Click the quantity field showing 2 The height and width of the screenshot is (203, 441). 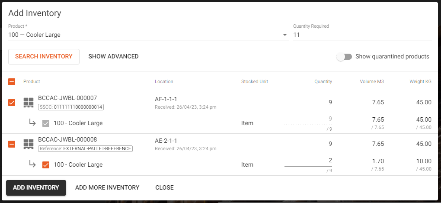(x=308, y=161)
